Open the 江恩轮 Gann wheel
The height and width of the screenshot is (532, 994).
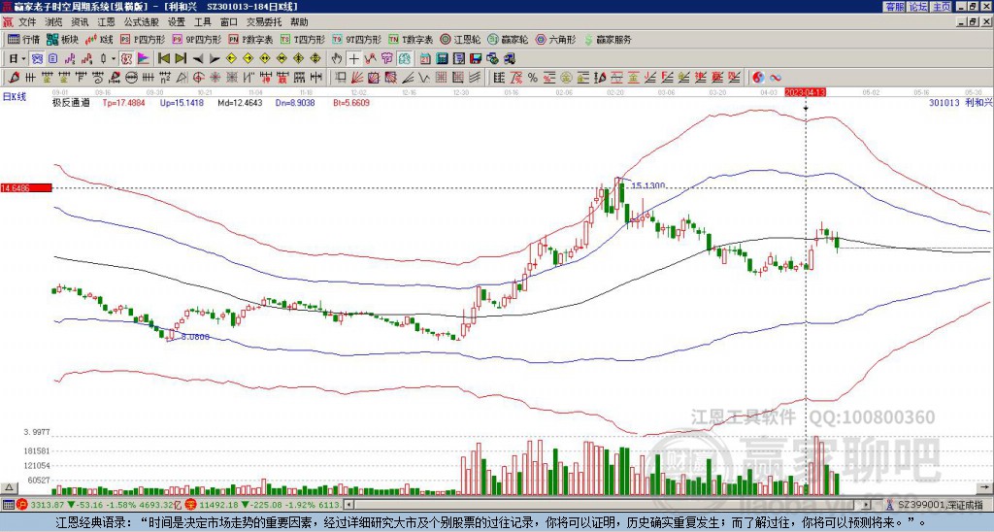(460, 39)
